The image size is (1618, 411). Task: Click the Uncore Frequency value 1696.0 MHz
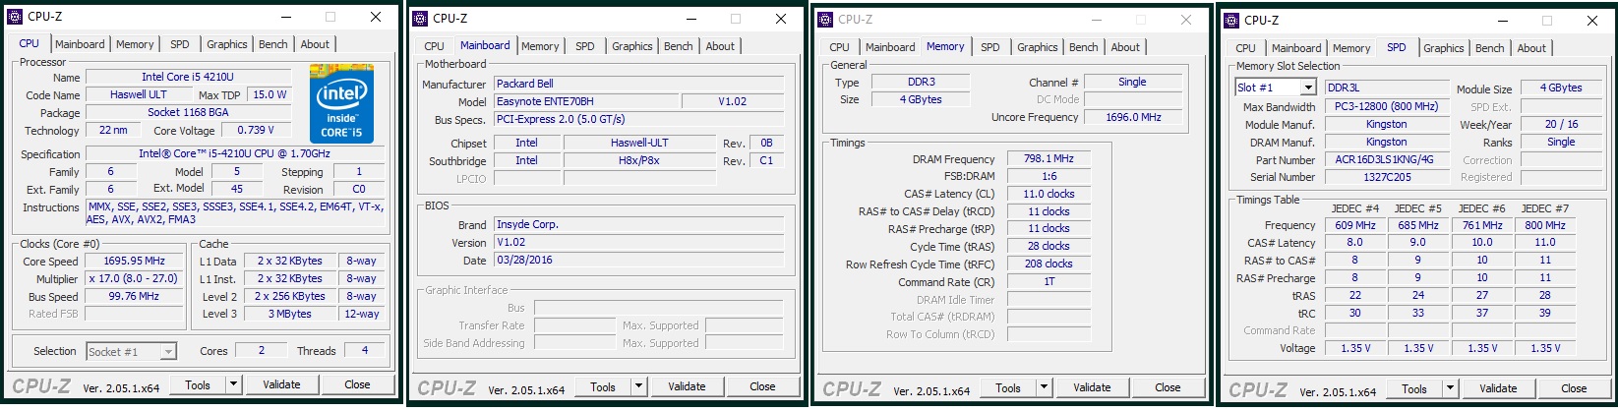(1133, 117)
